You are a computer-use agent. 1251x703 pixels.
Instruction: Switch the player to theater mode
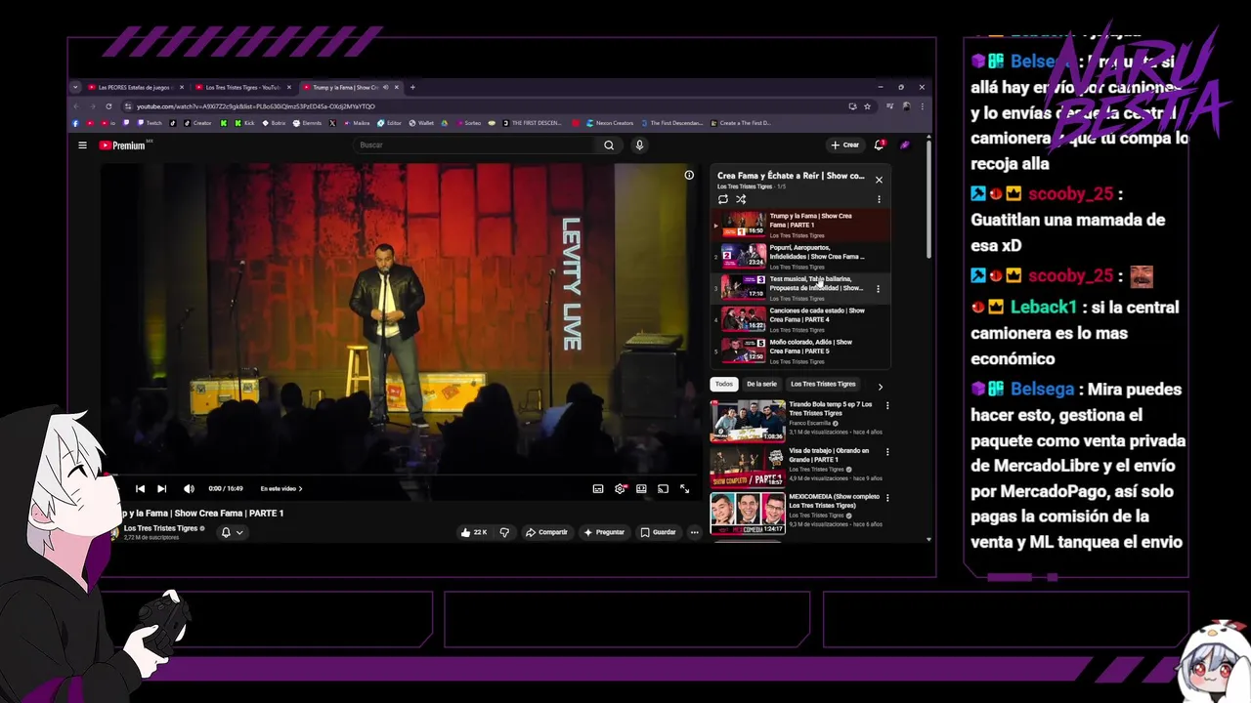point(641,489)
